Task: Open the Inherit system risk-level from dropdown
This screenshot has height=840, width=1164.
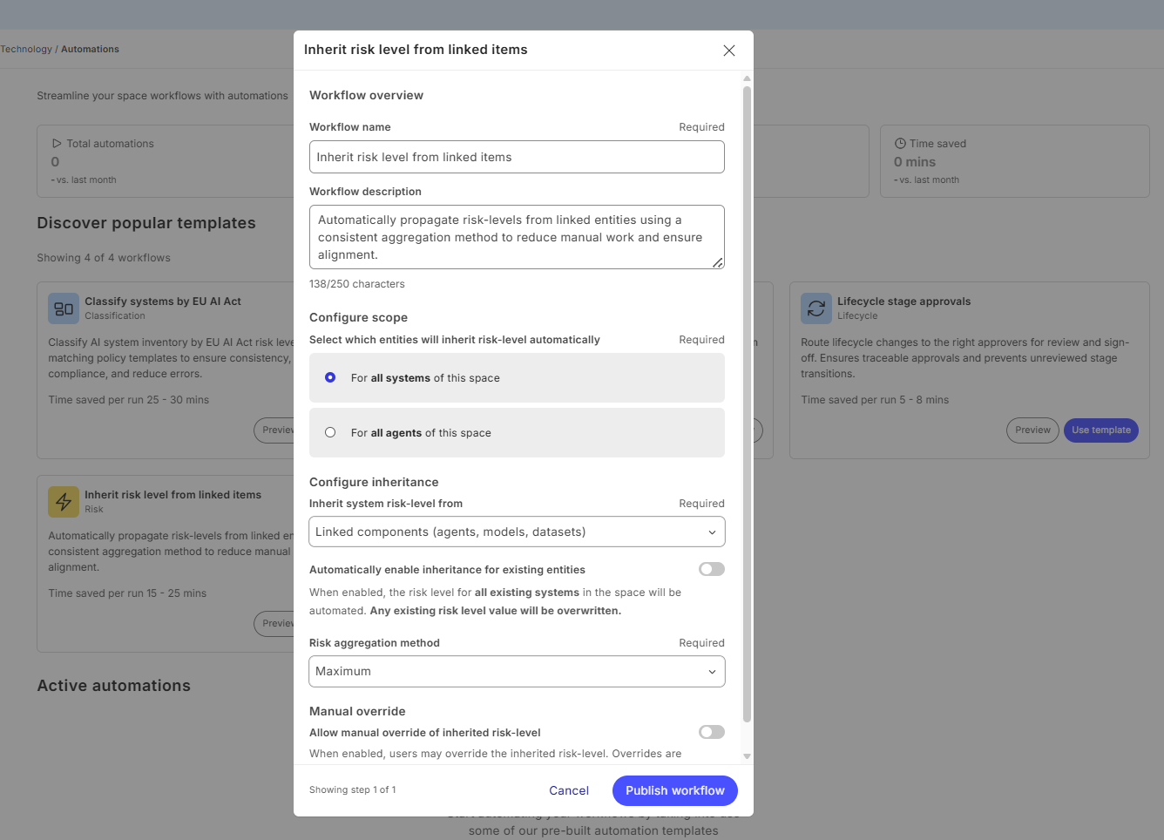Action: (517, 532)
